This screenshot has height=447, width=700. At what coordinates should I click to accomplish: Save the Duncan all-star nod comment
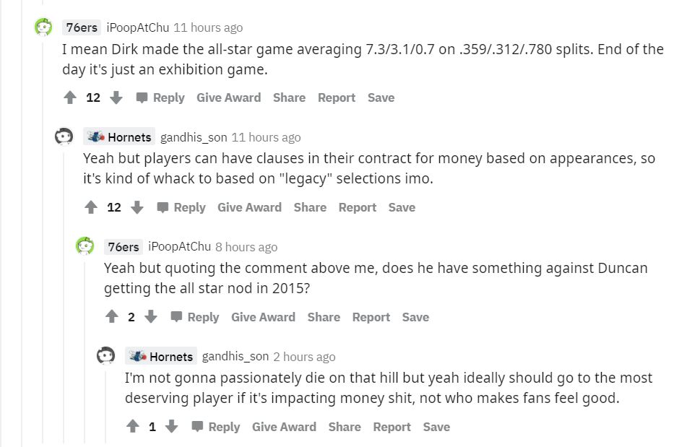[x=415, y=316]
